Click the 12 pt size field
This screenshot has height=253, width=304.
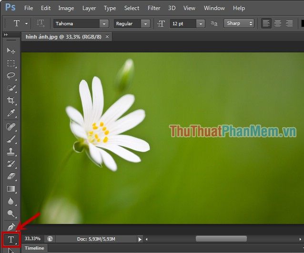[183, 24]
